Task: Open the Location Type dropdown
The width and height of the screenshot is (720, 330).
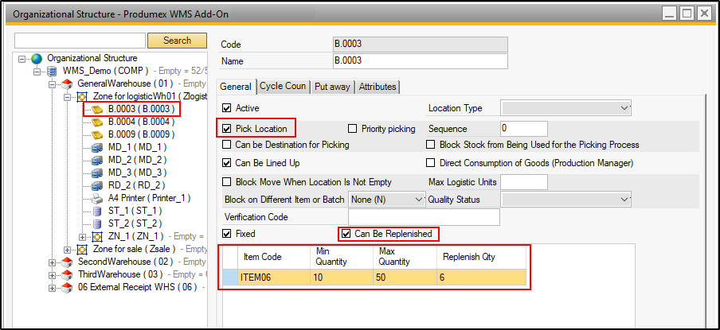Action: [565, 107]
